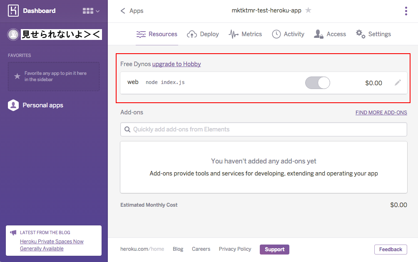This screenshot has width=418, height=262.
Task: Open the Blog footer link
Action: click(178, 249)
